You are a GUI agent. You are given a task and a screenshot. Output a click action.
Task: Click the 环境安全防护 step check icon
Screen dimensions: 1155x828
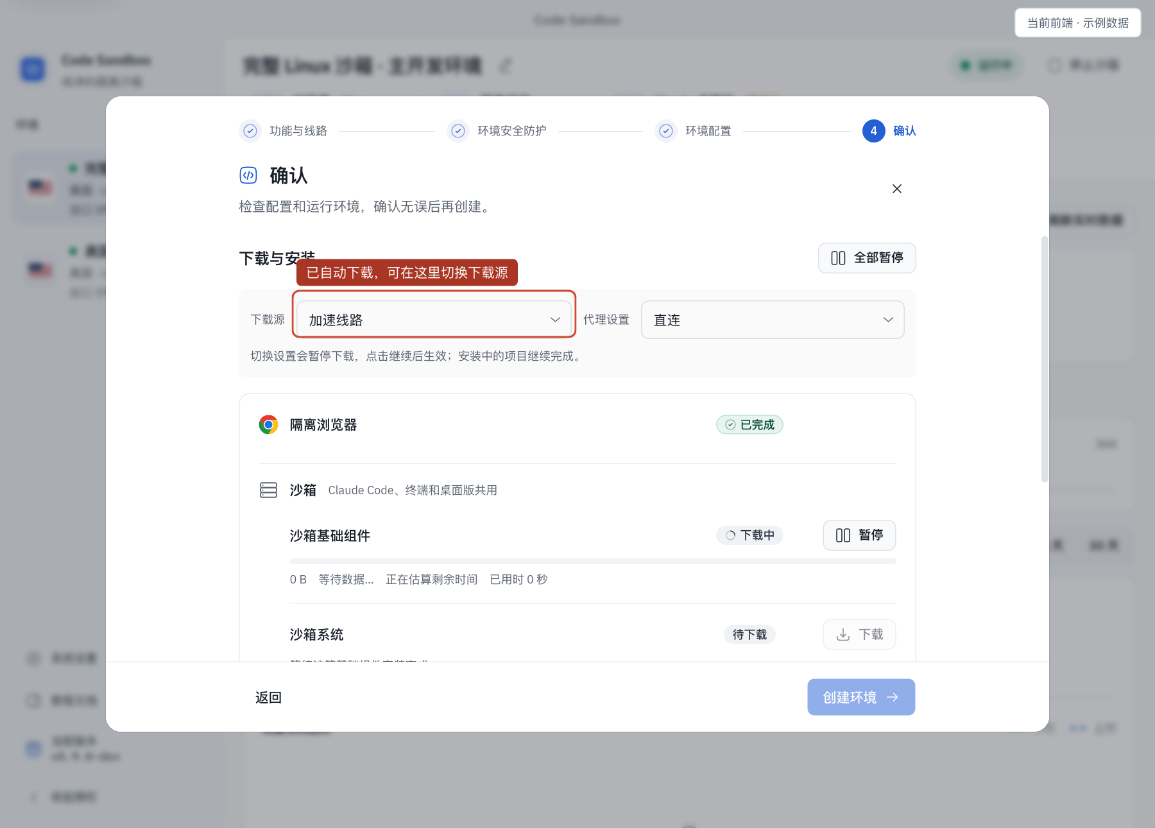tap(458, 131)
